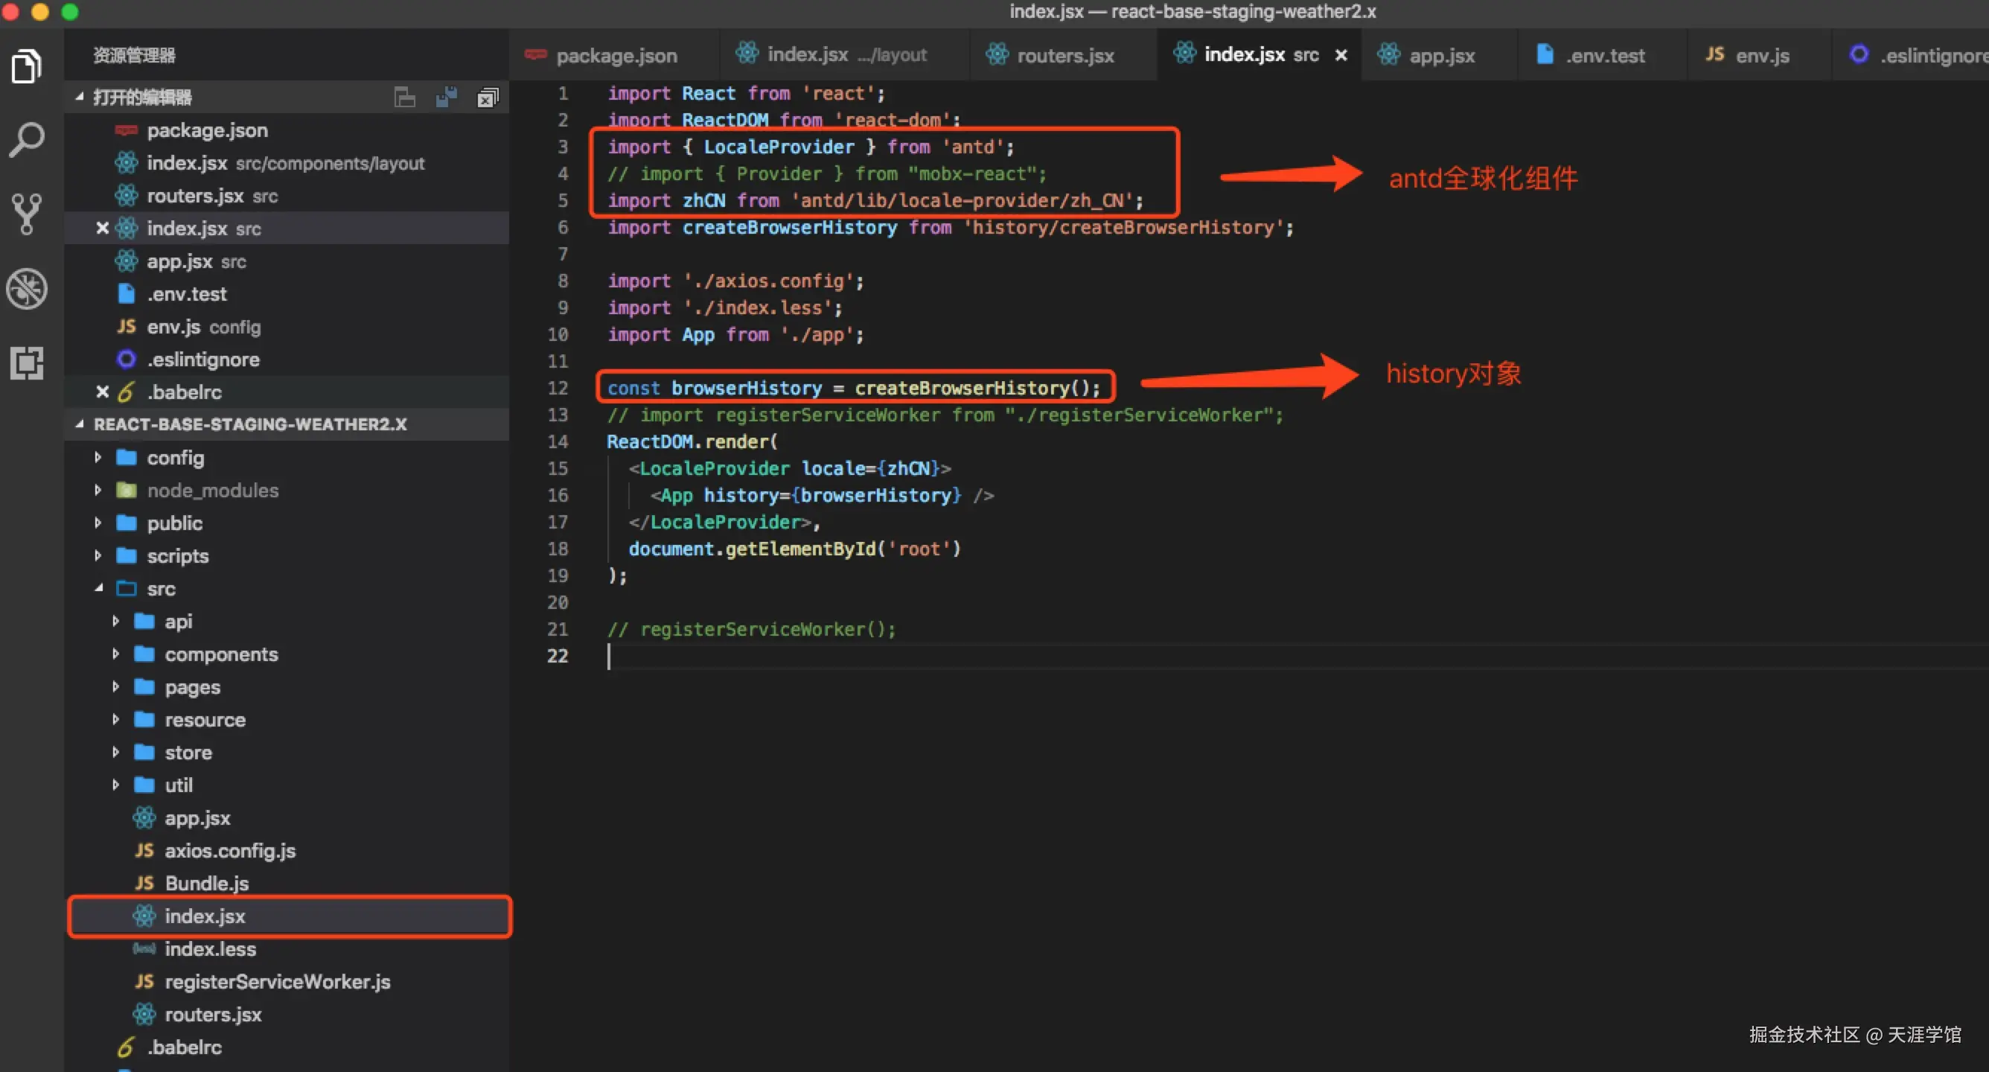1989x1072 pixels.
Task: Open axios.config.js in file tree
Action: (x=229, y=850)
